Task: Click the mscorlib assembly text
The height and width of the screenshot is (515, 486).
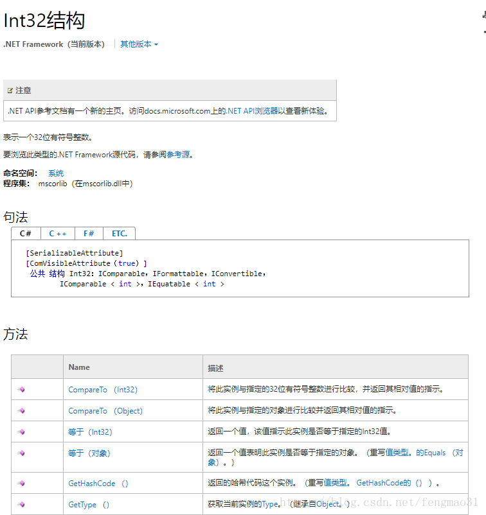Action: (x=85, y=183)
